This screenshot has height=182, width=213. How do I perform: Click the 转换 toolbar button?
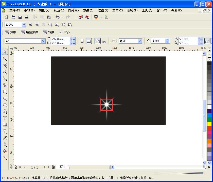[x=49, y=32]
